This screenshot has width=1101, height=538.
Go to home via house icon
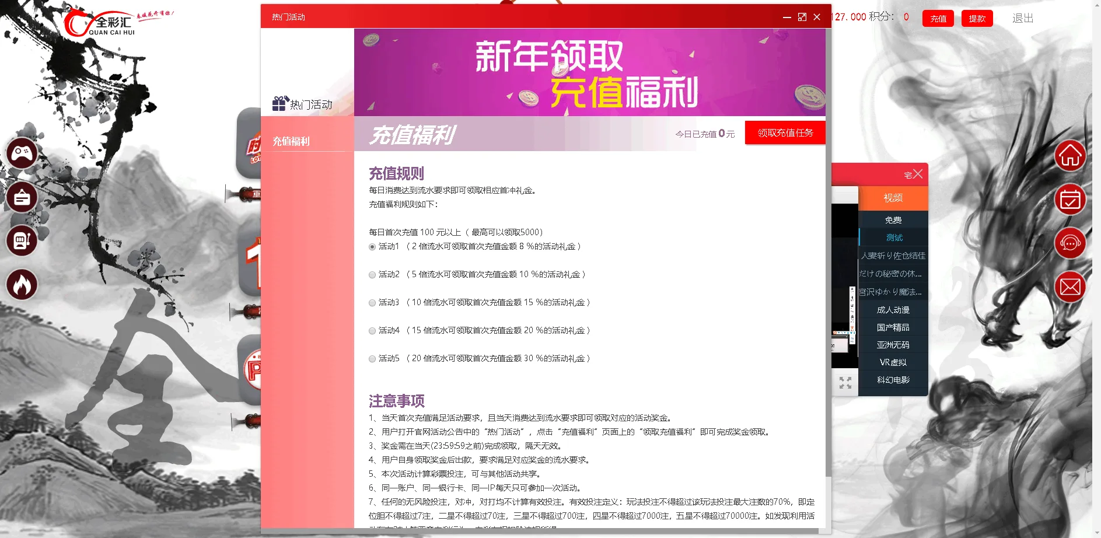point(1070,156)
